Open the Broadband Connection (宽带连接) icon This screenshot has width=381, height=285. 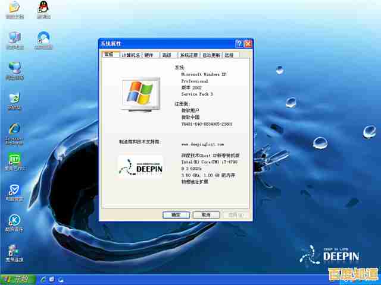tap(14, 251)
